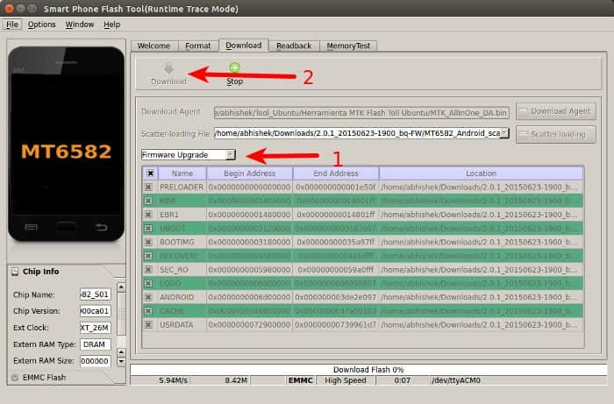
Task: Tap the phone's back arrow icon
Action: coord(101,230)
